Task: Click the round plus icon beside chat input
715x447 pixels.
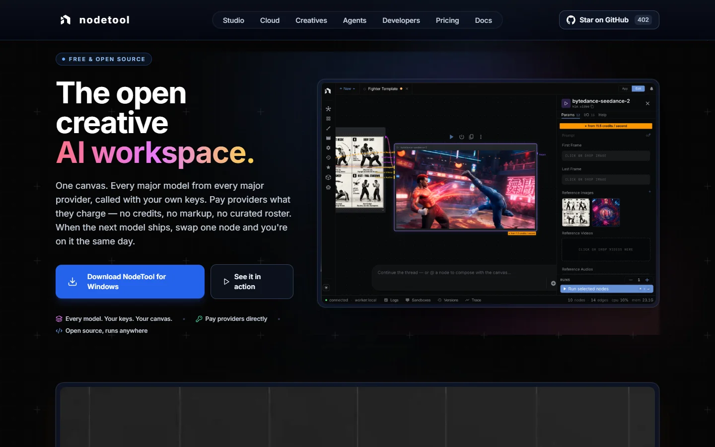Action: point(553,283)
